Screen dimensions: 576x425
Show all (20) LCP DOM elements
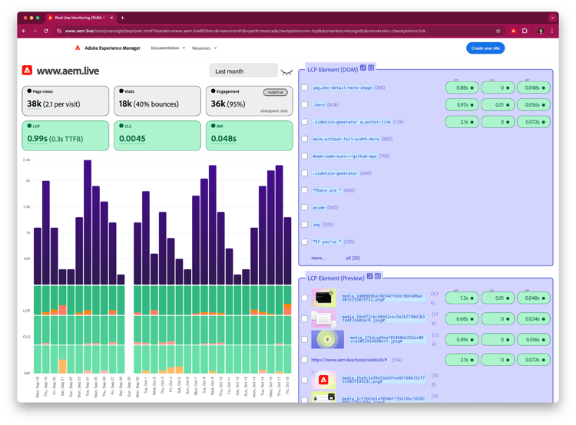pos(353,258)
